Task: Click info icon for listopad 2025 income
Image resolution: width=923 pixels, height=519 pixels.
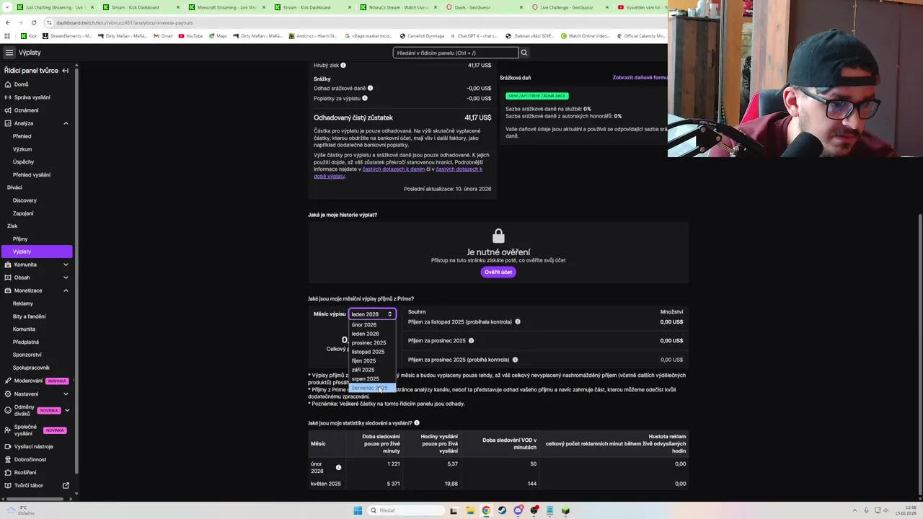Action: pos(518,321)
